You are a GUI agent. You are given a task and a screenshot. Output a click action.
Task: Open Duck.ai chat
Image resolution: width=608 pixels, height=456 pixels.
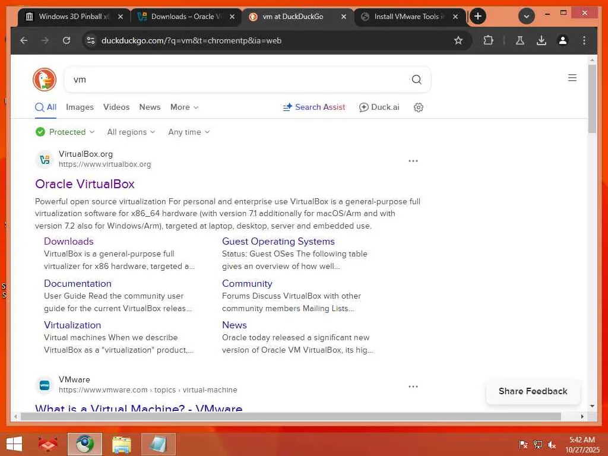tap(379, 107)
